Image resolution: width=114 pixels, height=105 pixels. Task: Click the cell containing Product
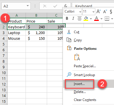17,21
